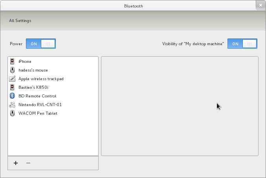Add a new Bluetooth device with plus
The image size is (266, 178).
pyautogui.click(x=16, y=163)
